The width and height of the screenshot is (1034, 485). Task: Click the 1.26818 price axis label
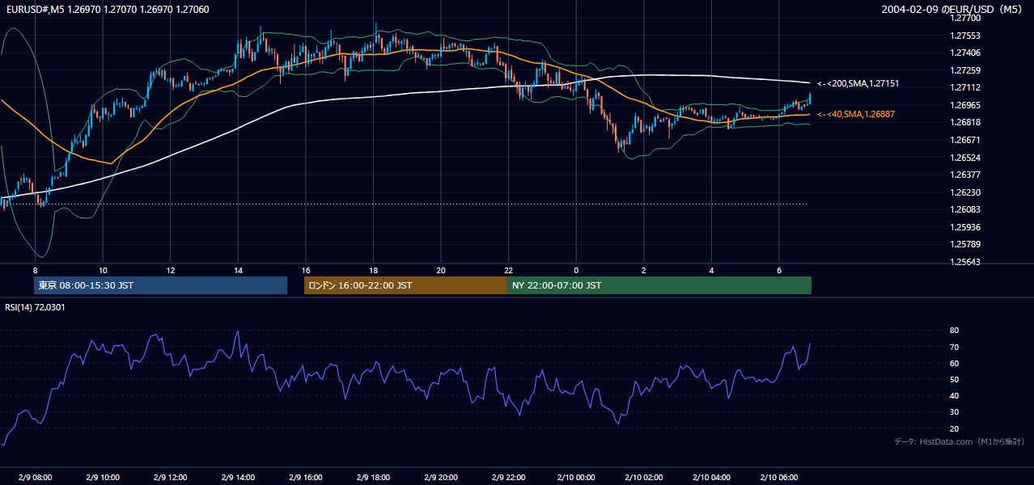[x=966, y=122]
